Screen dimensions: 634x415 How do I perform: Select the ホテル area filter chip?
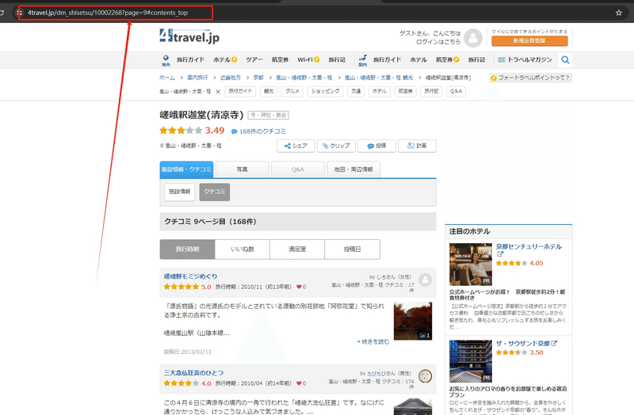[x=380, y=91]
